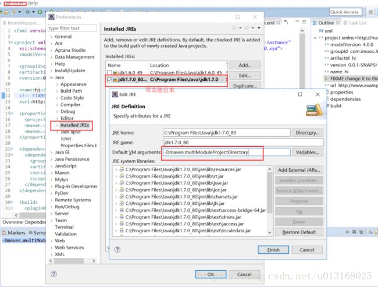
Task: Click the forward navigation arrow in Installed JREs header
Action: 247,28
